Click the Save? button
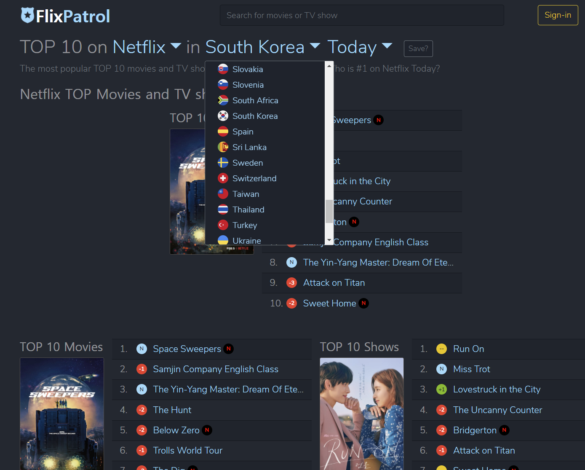The width and height of the screenshot is (585, 470). click(418, 48)
